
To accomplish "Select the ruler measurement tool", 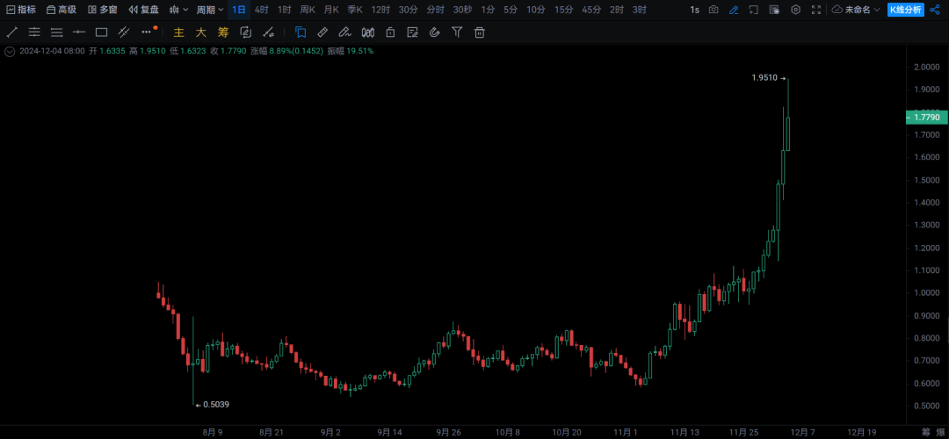I will pos(322,32).
